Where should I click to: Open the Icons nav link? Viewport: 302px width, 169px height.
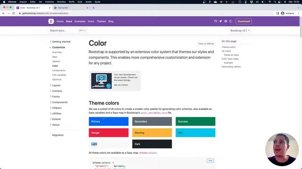[91, 22]
